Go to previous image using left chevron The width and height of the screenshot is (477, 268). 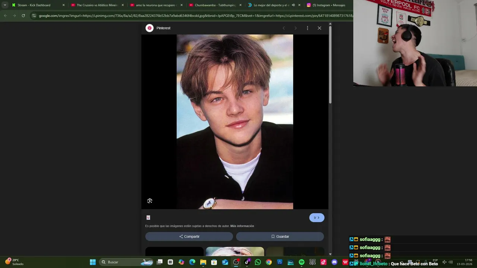284,28
